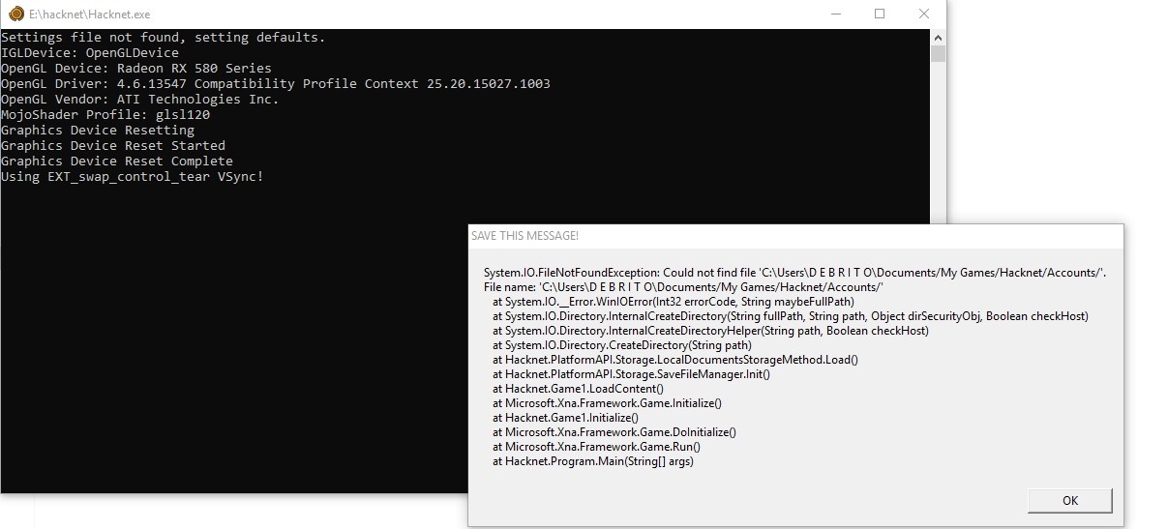Click the Microsoft.Xna.Framework.Game.Run() line
Image resolution: width=1168 pixels, height=529 pixels.
pos(596,447)
